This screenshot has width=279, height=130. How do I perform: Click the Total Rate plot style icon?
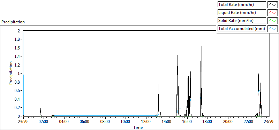pyautogui.click(x=272, y=5)
